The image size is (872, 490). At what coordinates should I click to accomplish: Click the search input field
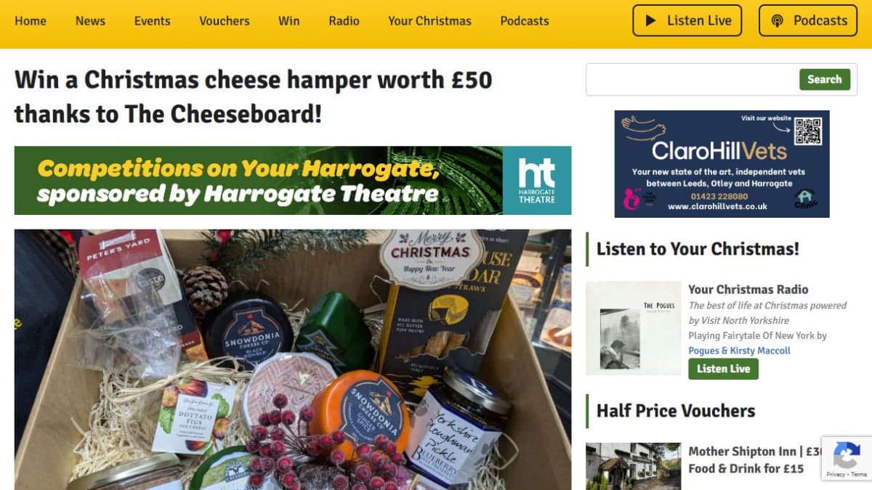(693, 80)
